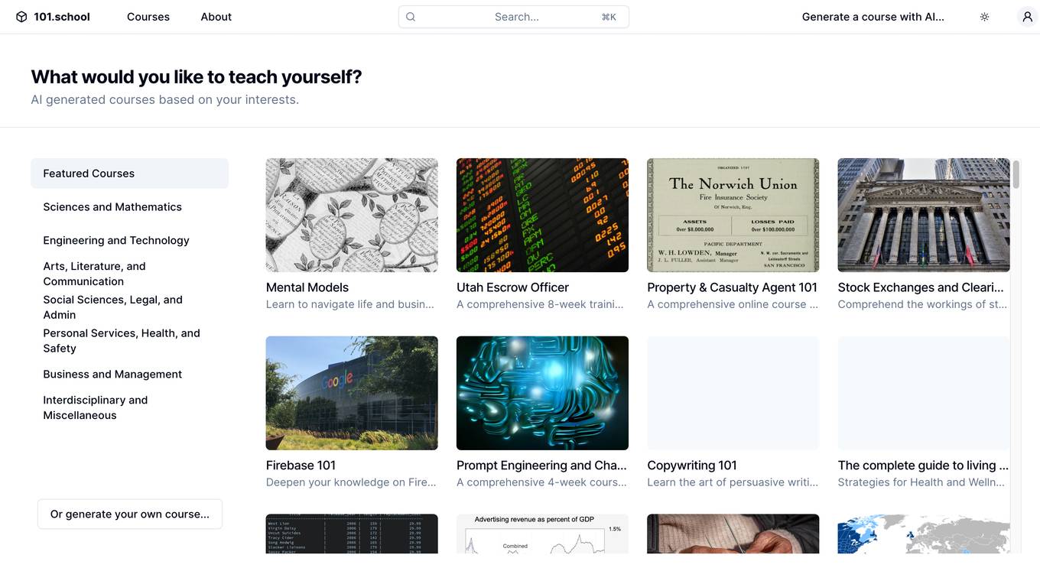Screen dimensions: 1040x584
Task: Toggle the light/dark theme sun icon
Action: coord(985,17)
